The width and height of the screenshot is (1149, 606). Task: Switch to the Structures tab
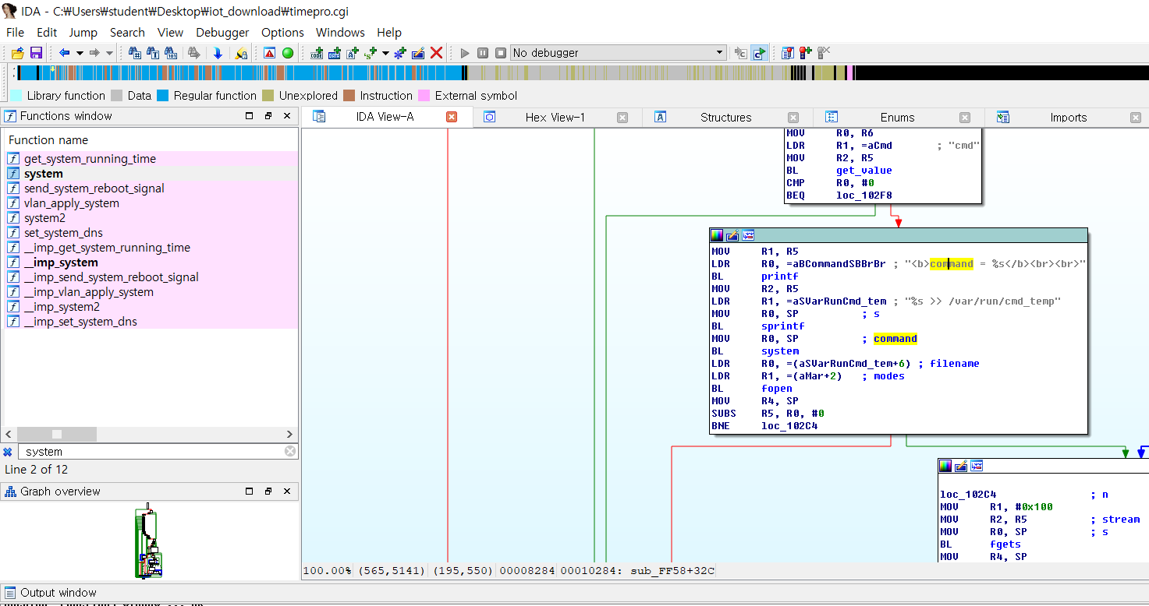coord(725,118)
